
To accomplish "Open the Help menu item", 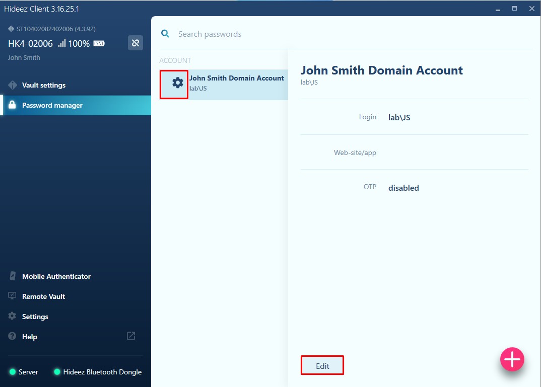I will pyautogui.click(x=30, y=337).
